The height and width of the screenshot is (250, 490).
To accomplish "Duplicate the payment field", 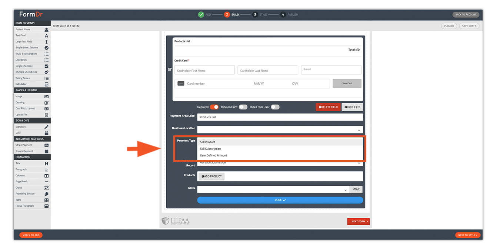I will (352, 107).
